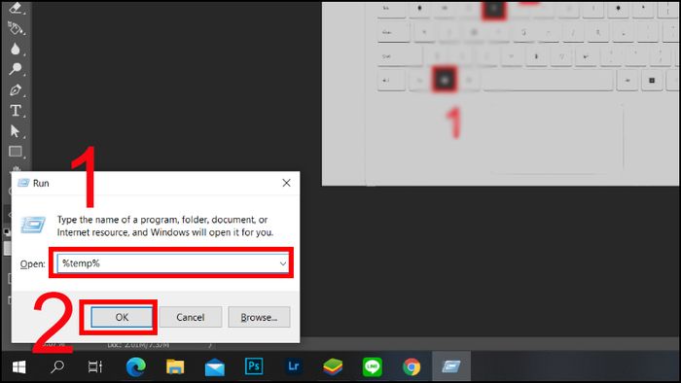Open LINE from the taskbar

(373, 366)
